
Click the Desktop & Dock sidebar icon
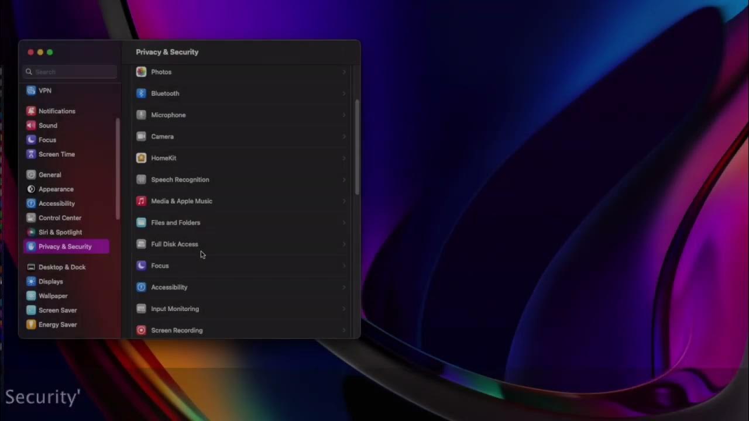(31, 267)
